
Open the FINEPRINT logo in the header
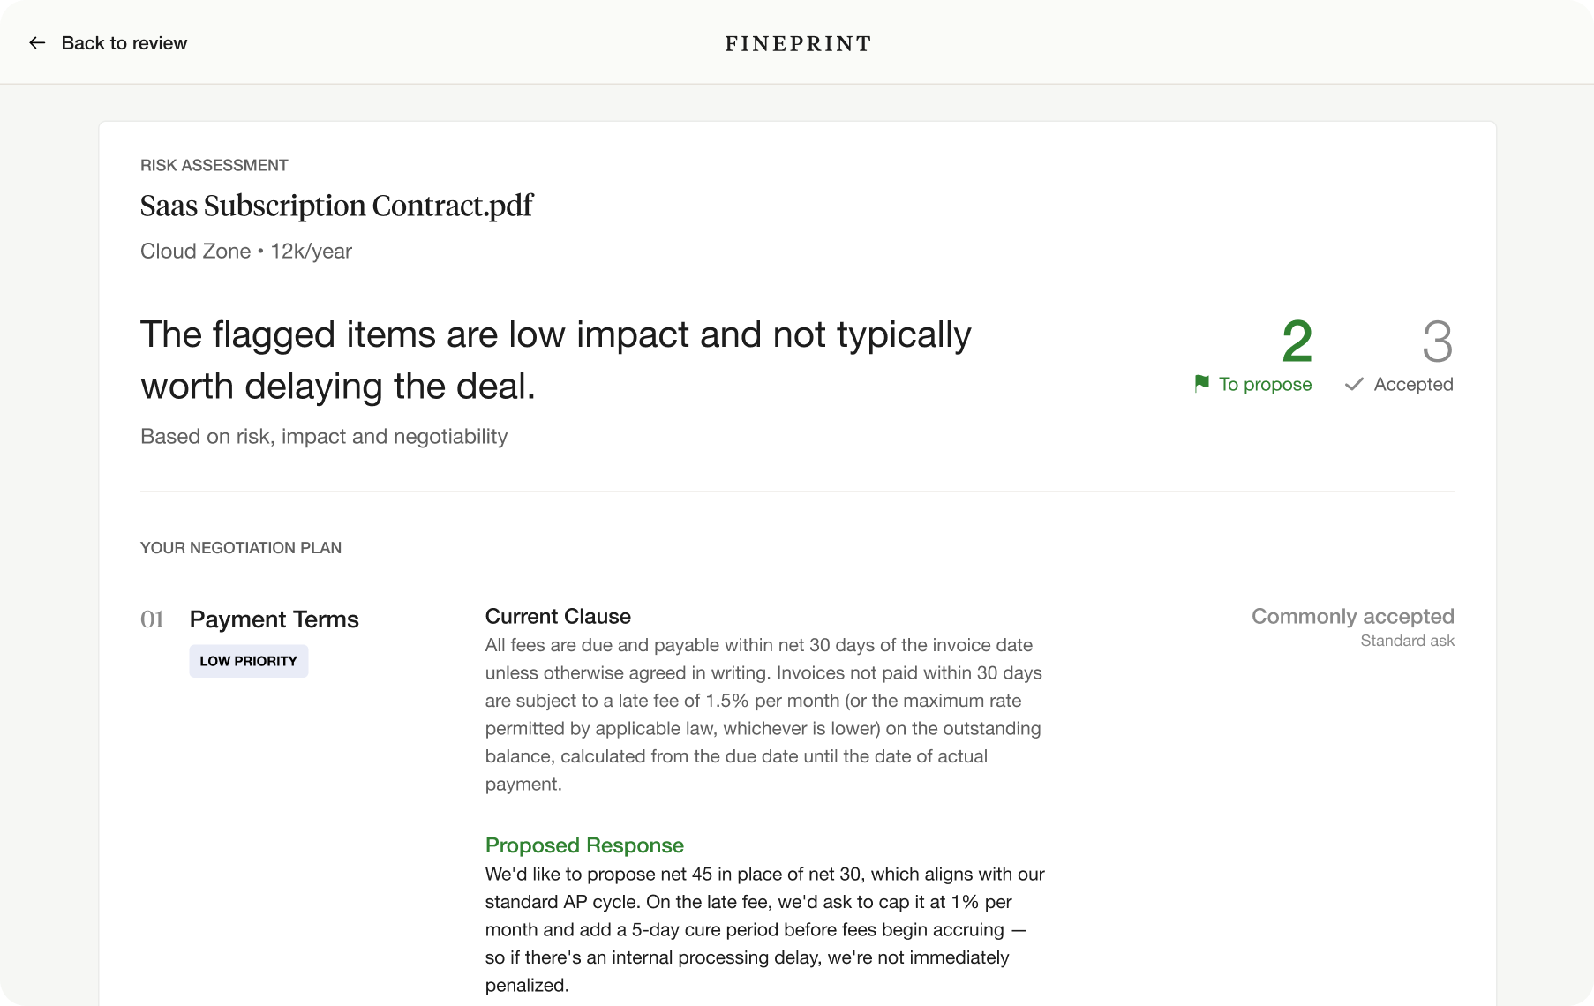(796, 42)
